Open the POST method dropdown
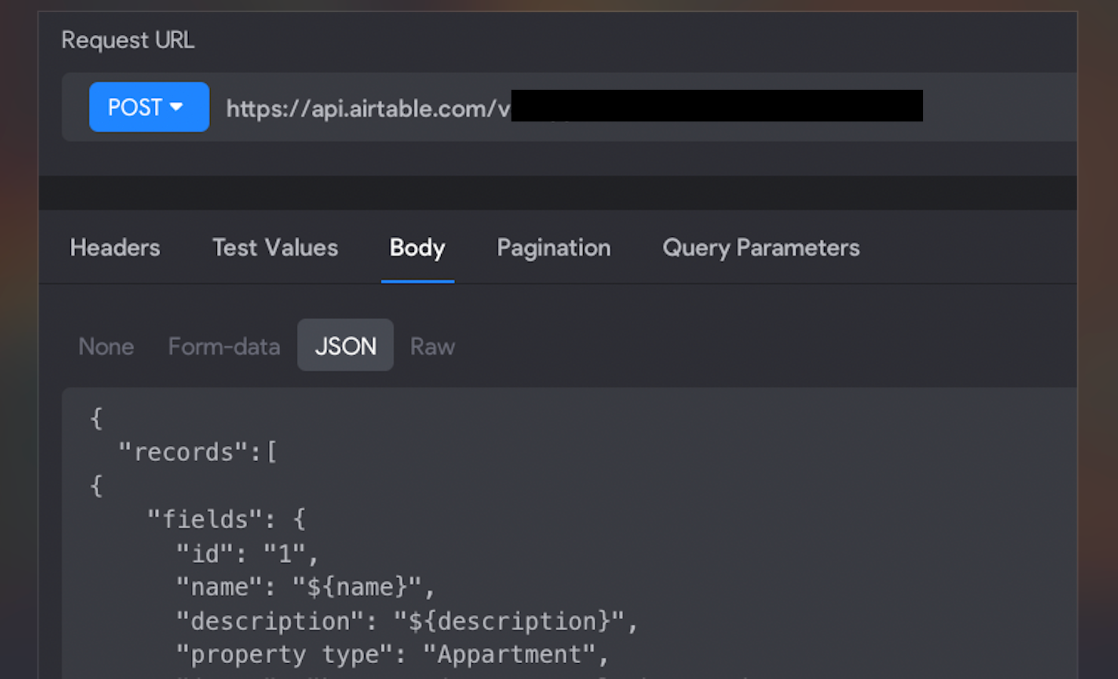This screenshot has width=1118, height=679. [x=149, y=107]
